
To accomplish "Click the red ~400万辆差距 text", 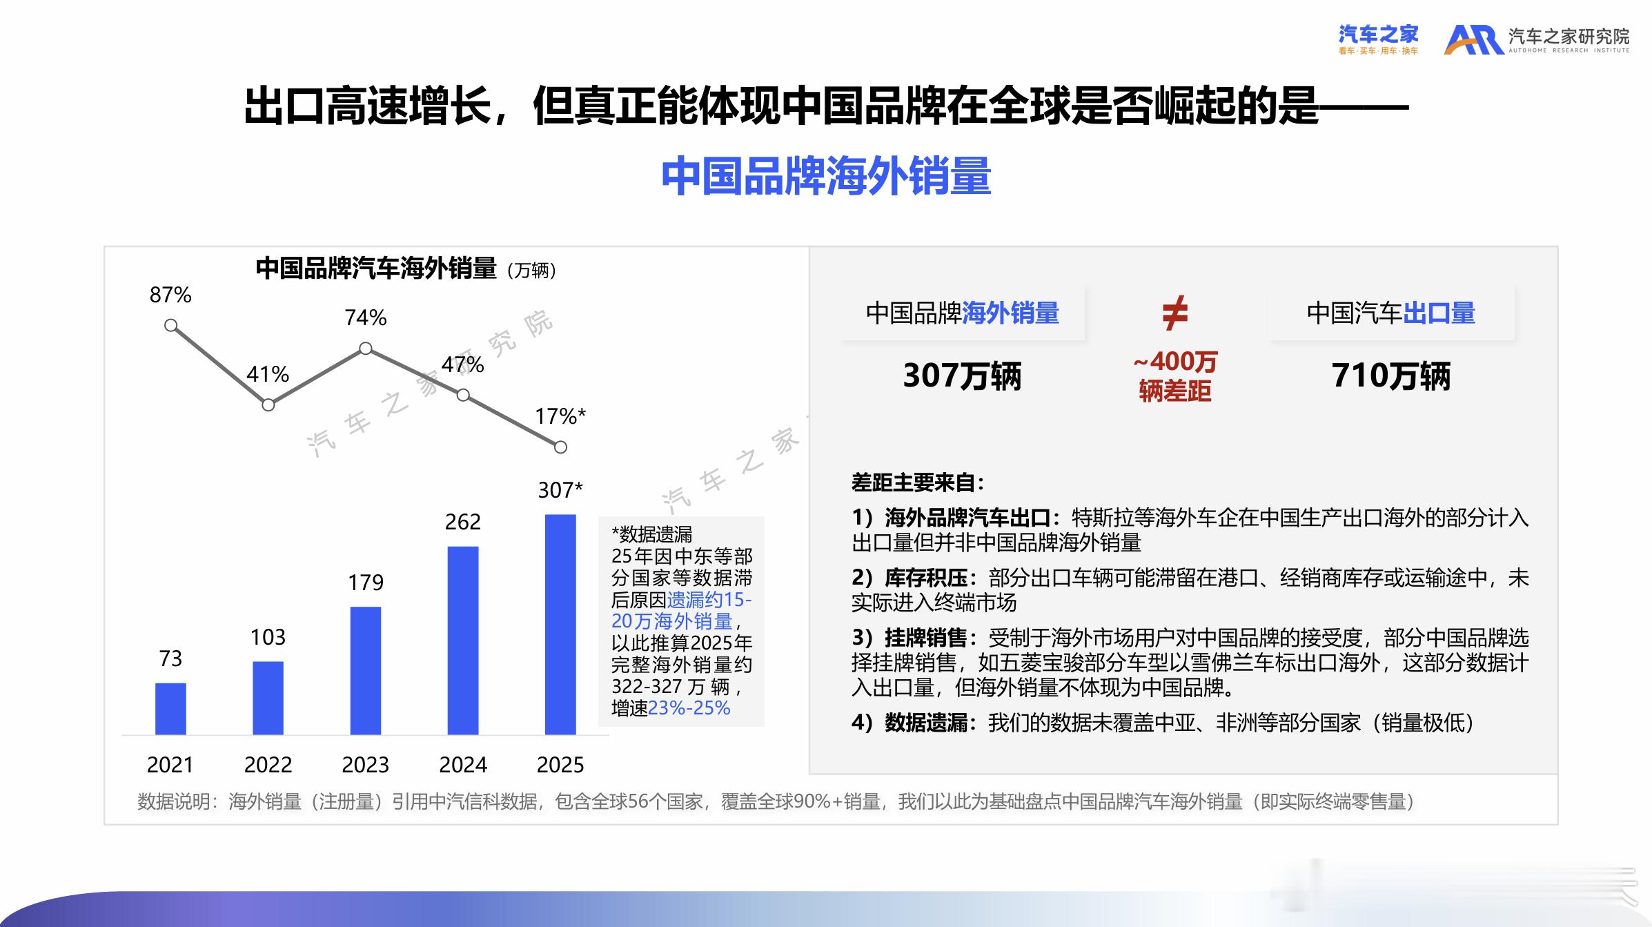I will [1174, 376].
